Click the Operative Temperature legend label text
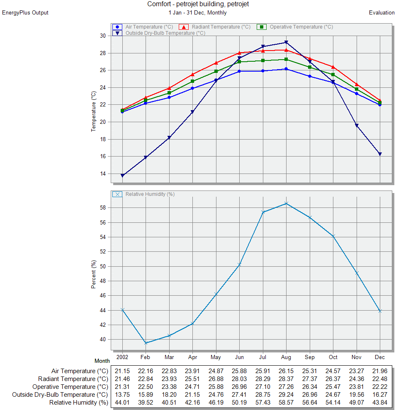Viewport: 396px width, 410px height. [x=301, y=27]
